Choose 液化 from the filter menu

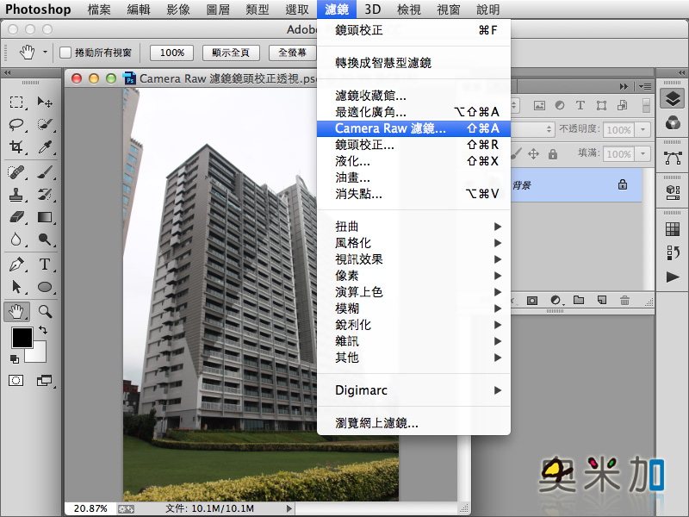coord(413,161)
